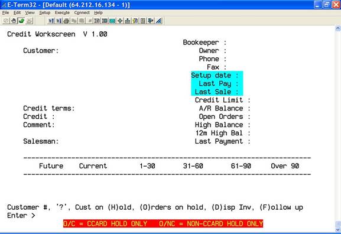Click the 'Over 90' aging column header
The height and width of the screenshot is (234, 341).
(285, 166)
